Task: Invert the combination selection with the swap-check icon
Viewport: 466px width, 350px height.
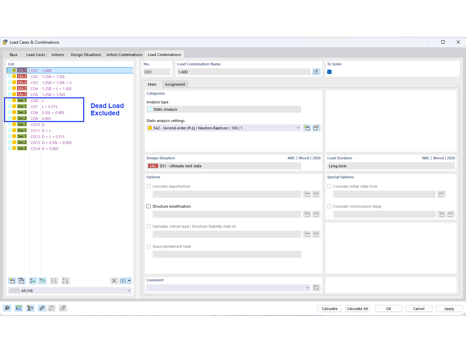Action: [x=42, y=281]
